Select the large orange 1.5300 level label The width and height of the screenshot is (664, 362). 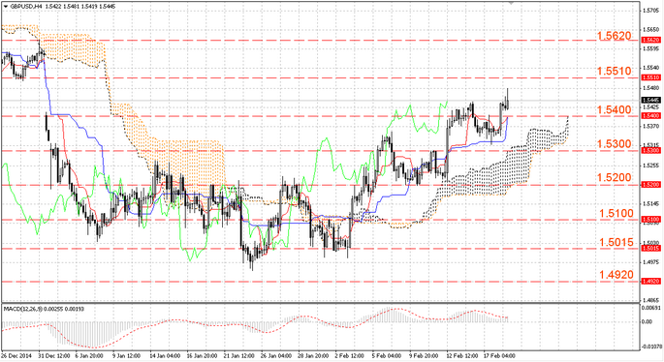coord(615,144)
